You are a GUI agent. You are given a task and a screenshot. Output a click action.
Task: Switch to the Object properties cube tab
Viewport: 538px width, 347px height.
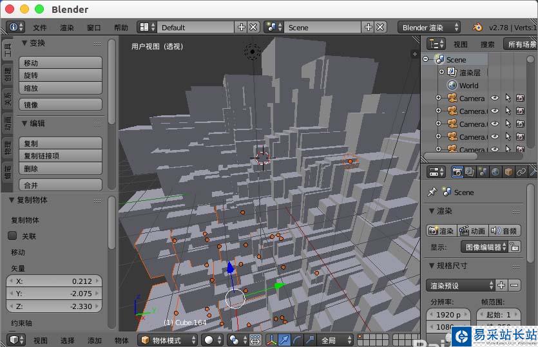(508, 171)
